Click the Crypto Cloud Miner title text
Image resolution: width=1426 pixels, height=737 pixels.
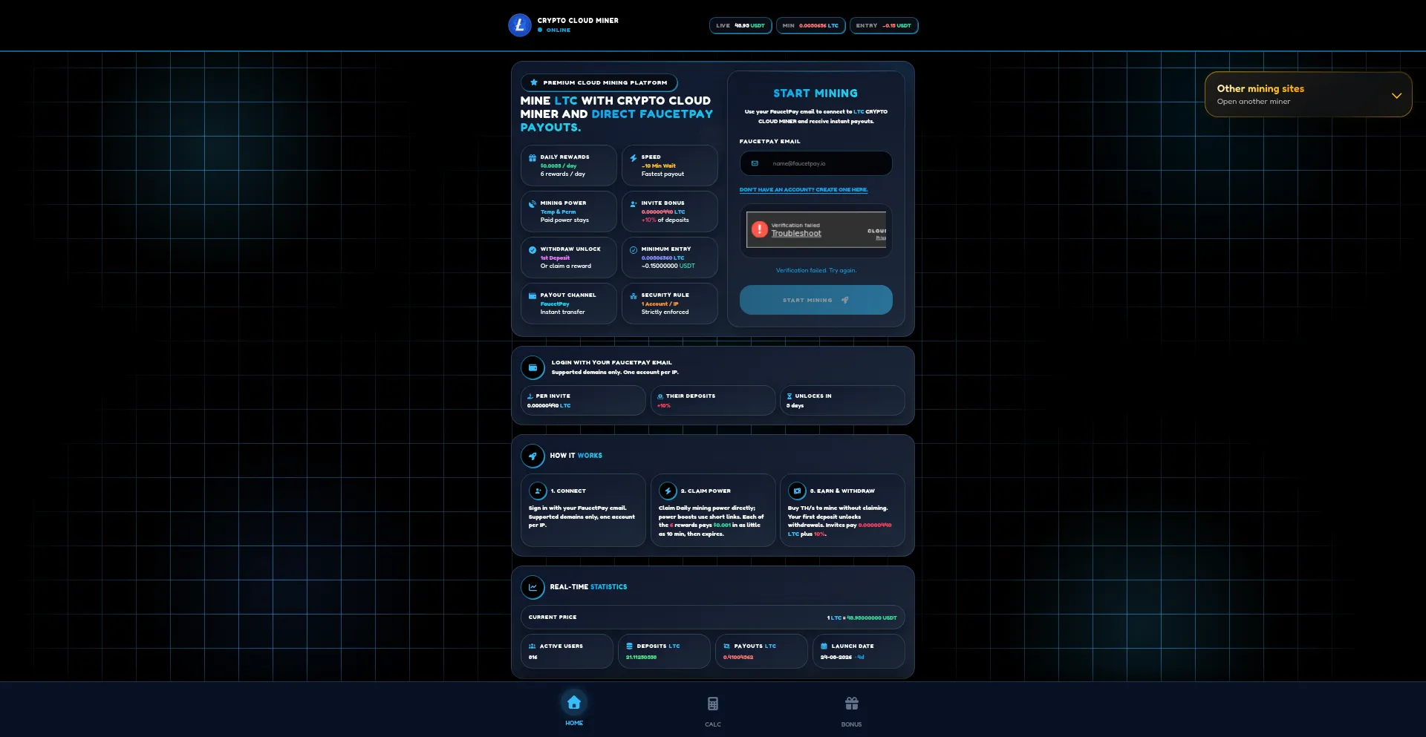click(x=578, y=21)
